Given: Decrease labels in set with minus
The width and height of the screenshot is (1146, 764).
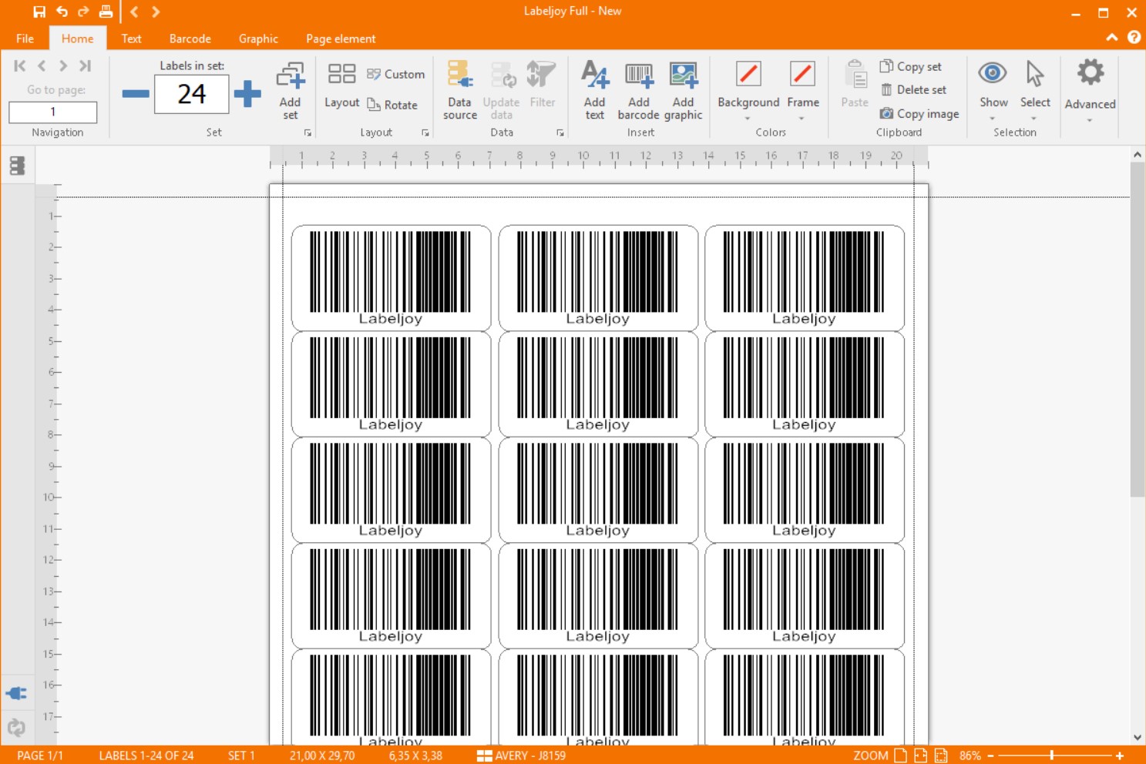Looking at the screenshot, I should click(x=136, y=94).
